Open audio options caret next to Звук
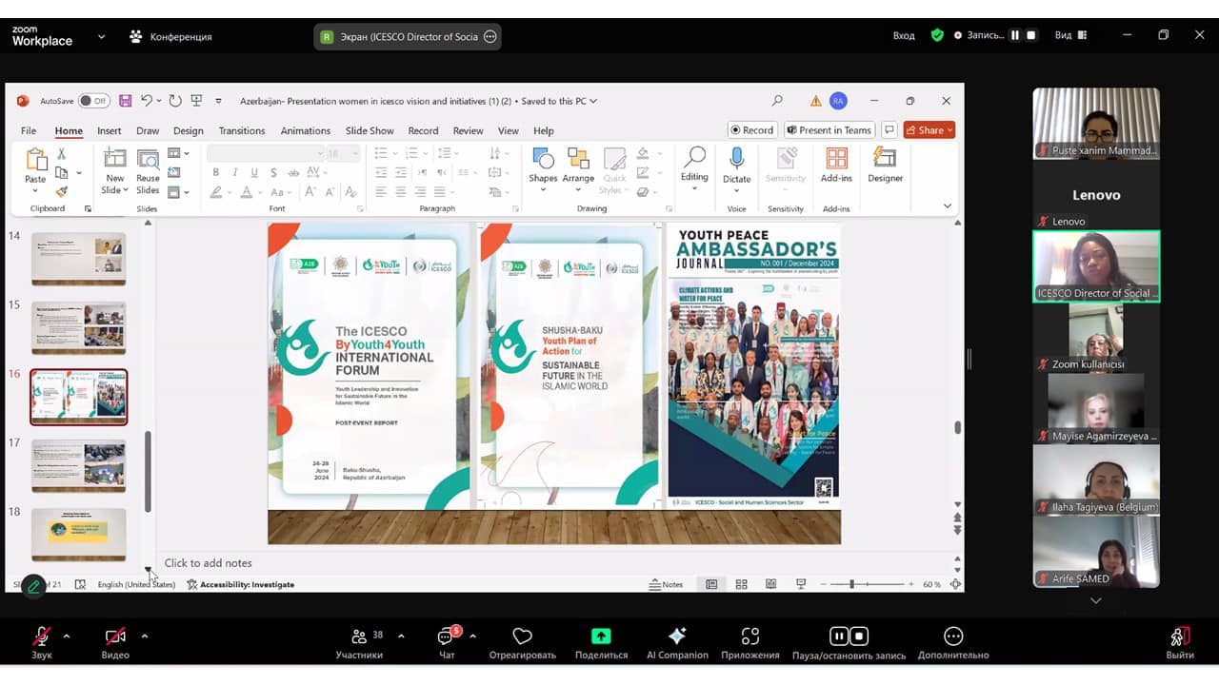1219x685 pixels. 67,636
